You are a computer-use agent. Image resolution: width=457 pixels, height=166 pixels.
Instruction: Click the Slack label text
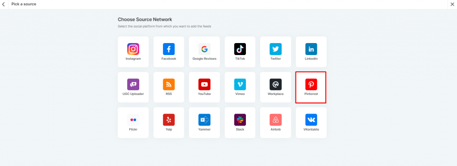240,129
